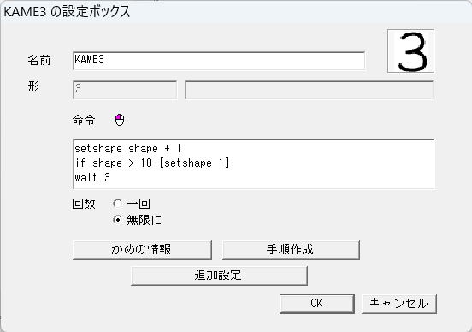Viewport: 472px width, 332px height.
Task: Click the 手順作成 button
Action: click(x=291, y=250)
